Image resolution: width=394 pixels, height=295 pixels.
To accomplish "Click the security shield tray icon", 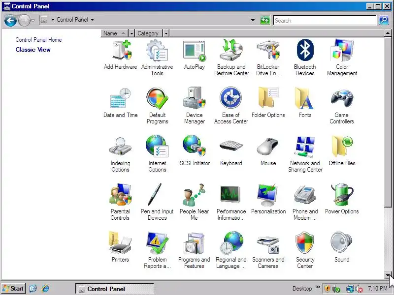I will pos(327,289).
